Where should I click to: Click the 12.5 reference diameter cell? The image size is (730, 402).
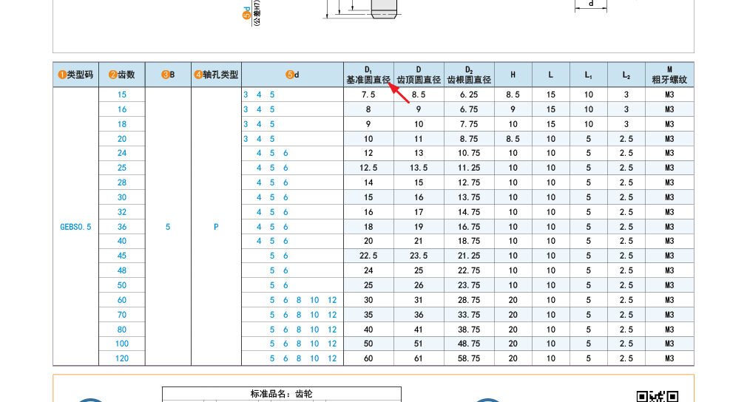tap(368, 168)
